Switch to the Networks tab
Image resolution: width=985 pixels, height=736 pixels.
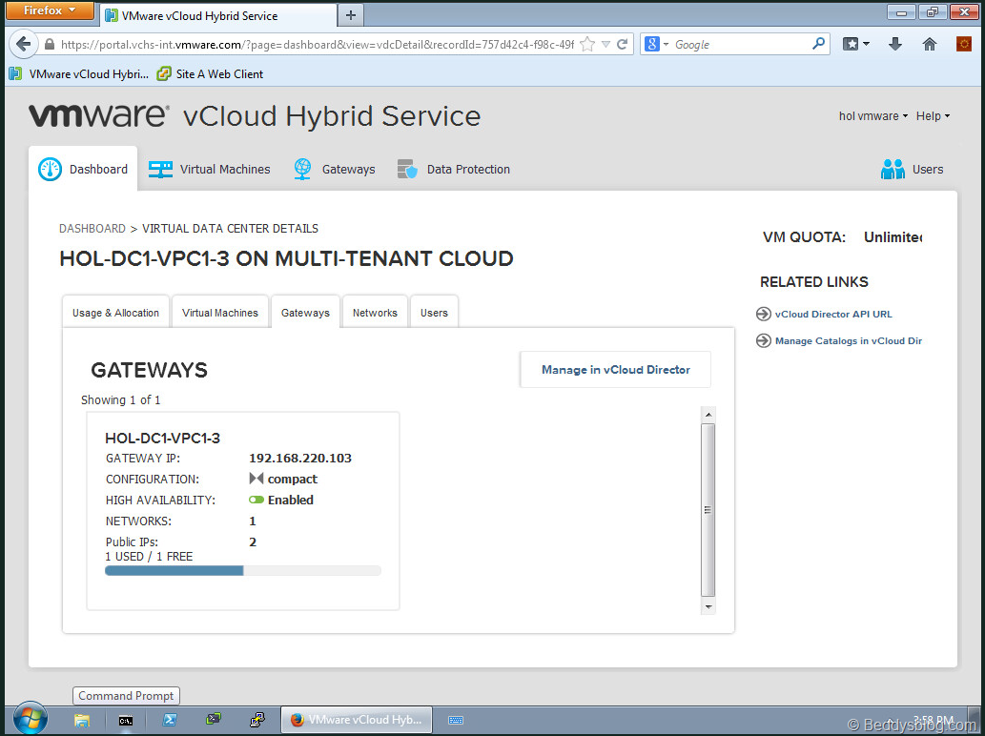375,312
